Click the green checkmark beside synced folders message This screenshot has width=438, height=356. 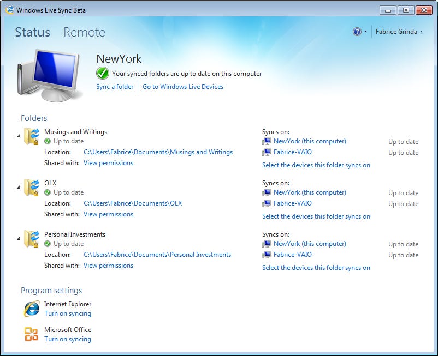[103, 73]
